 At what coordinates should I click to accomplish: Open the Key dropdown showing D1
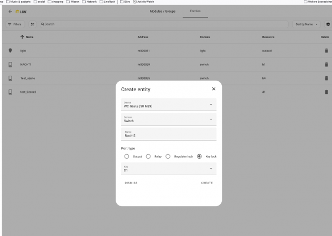tap(168, 169)
